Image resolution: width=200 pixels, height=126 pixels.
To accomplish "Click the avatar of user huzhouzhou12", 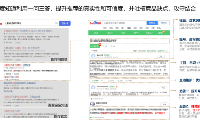I will pos(93,87).
